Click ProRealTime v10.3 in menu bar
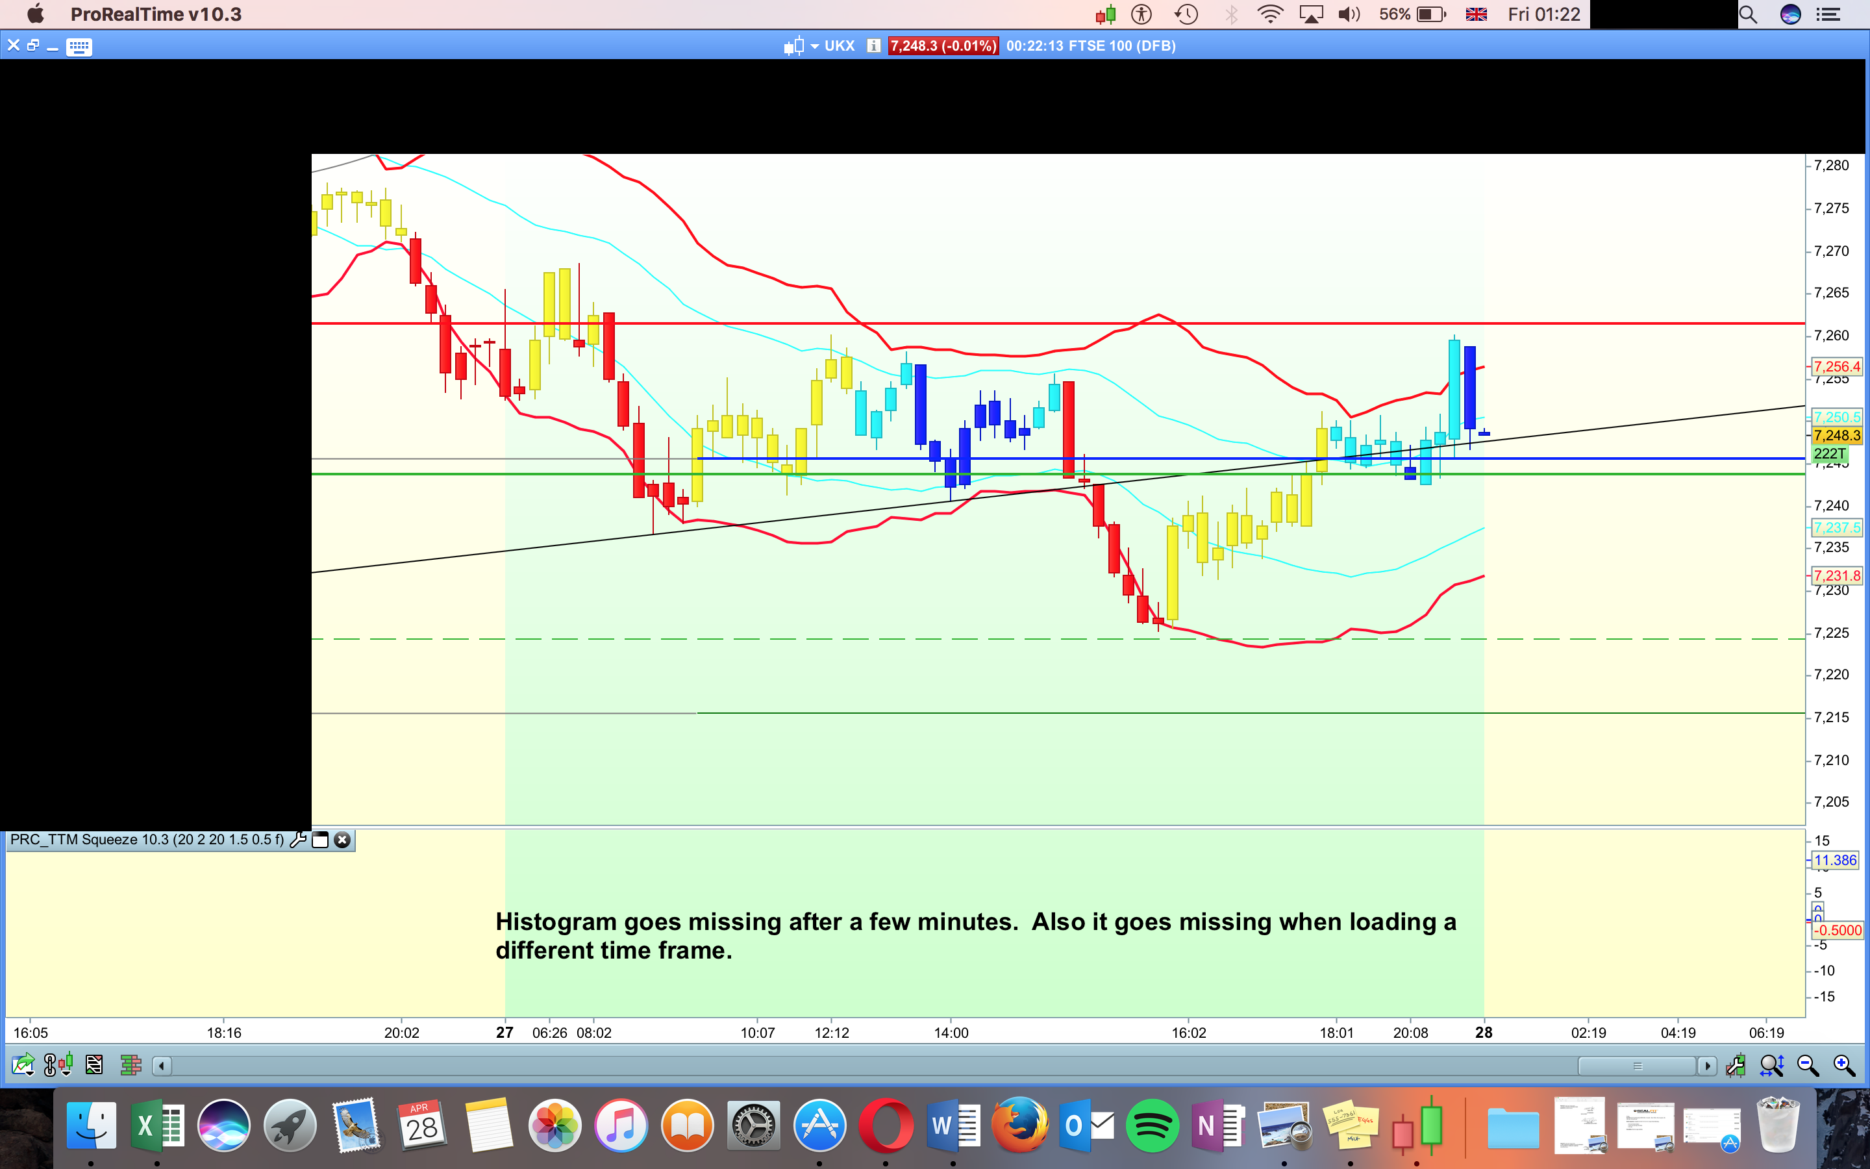The height and width of the screenshot is (1169, 1870). (x=155, y=14)
